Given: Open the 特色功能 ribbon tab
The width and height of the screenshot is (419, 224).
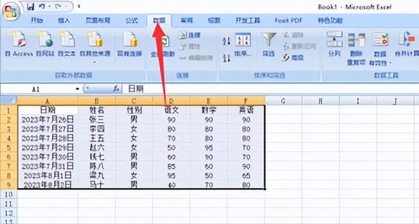Looking at the screenshot, I should pos(330,20).
